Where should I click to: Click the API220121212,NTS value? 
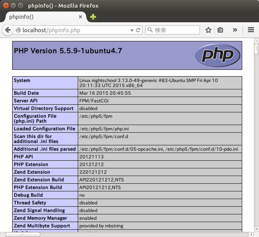[x=102, y=180]
